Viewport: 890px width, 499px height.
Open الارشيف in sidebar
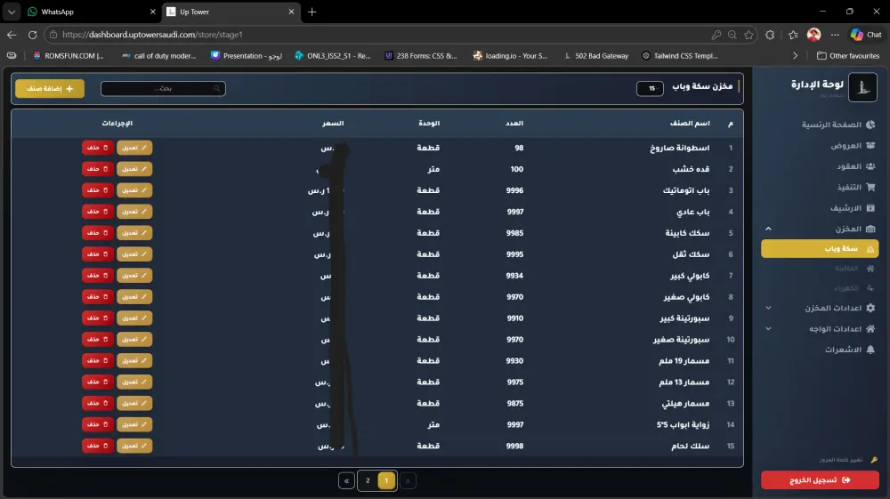(853, 208)
